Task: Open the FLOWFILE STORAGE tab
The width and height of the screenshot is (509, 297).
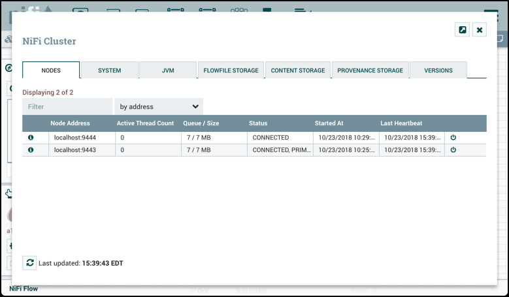Action: (x=231, y=70)
